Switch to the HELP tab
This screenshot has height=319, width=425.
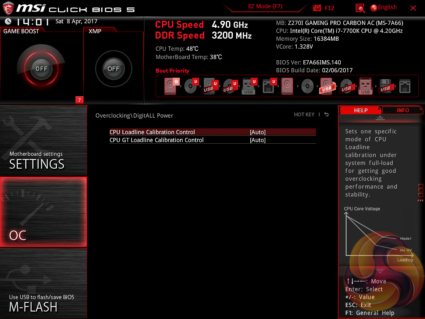pos(361,110)
